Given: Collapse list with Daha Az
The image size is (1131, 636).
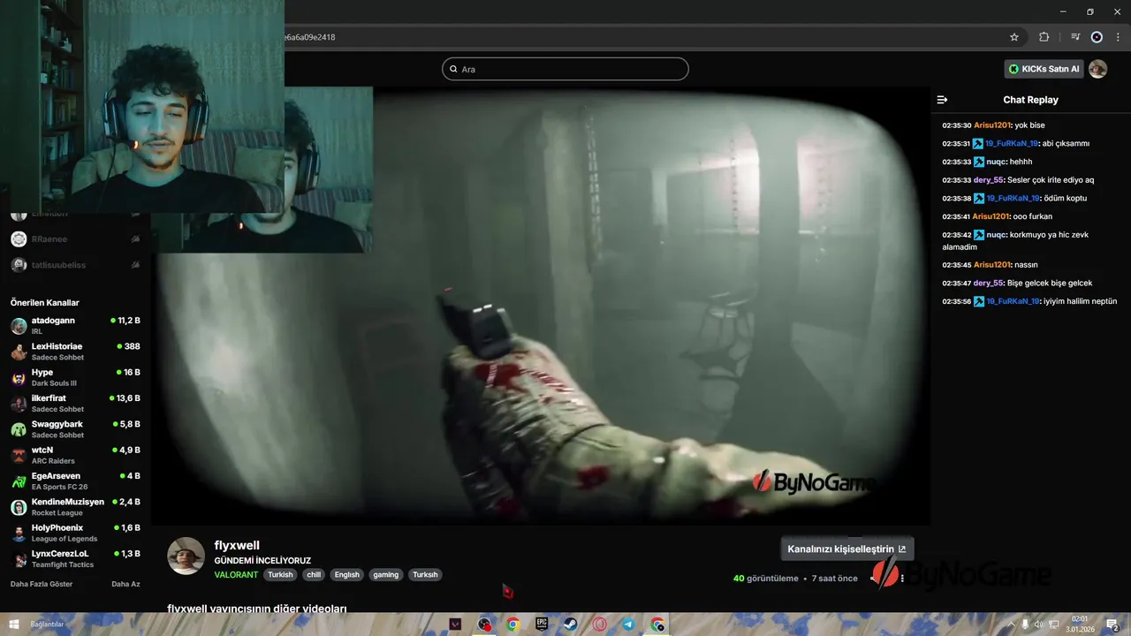Looking at the screenshot, I should [x=125, y=584].
